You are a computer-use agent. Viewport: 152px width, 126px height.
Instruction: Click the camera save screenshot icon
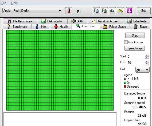tap(112, 11)
